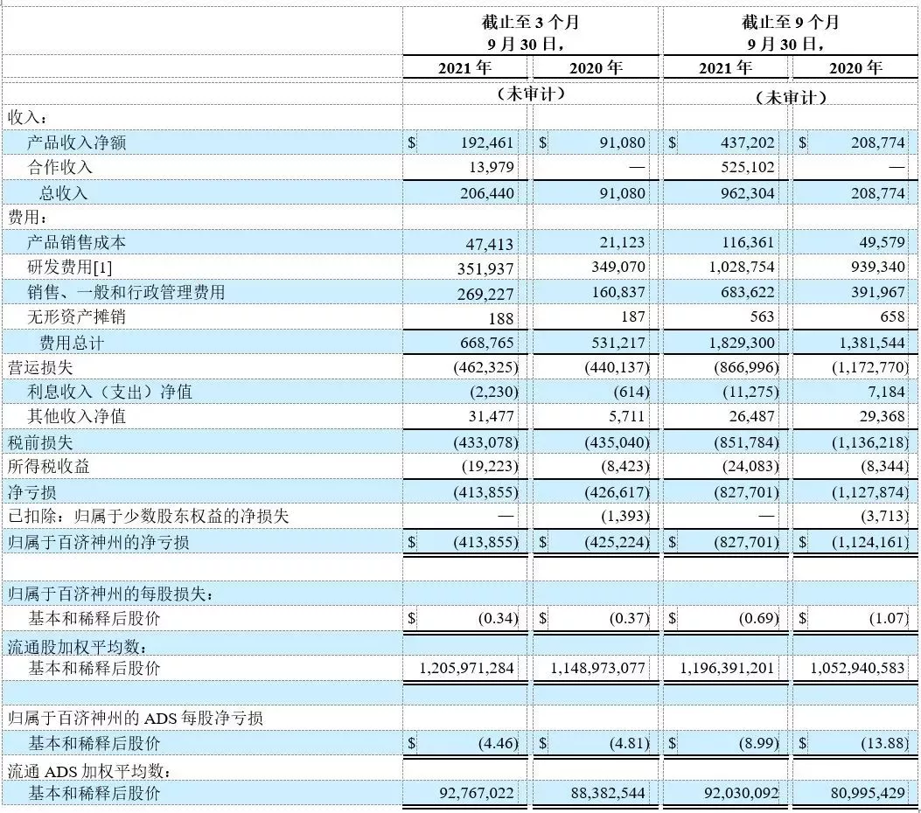Select the product revenue value 437,202
The image size is (921, 813).
click(x=748, y=142)
